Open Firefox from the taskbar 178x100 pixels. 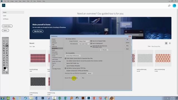pos(14,98)
